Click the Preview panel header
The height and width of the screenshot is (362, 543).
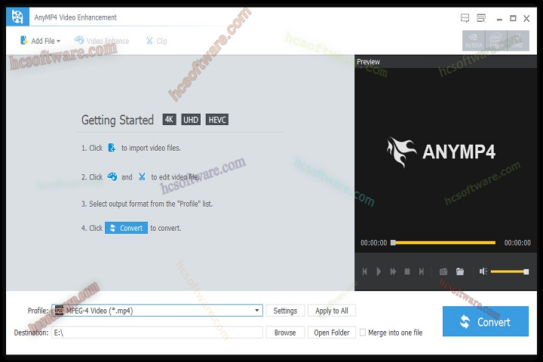tap(446, 62)
